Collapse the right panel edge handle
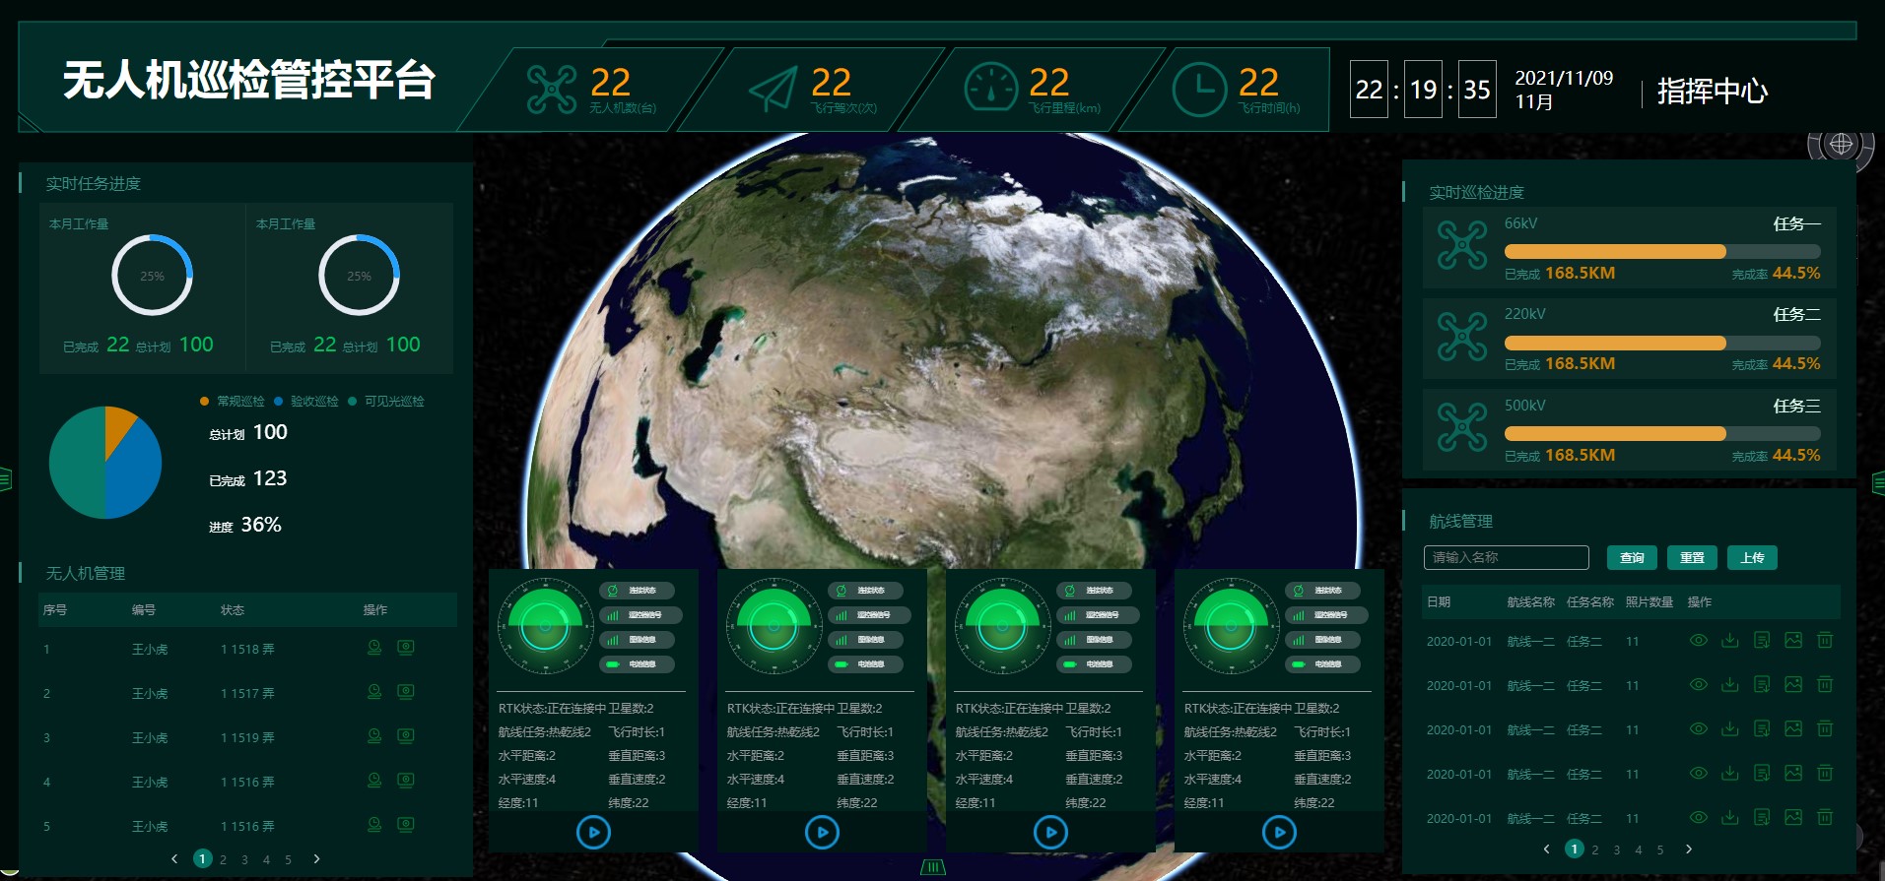 1878,482
